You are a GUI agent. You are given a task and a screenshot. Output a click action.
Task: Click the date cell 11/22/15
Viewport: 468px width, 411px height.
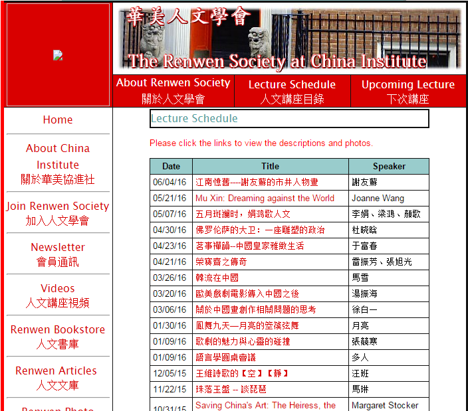tap(172, 390)
